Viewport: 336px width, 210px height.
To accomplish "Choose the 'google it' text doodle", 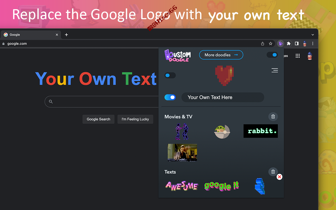I will click(x=222, y=186).
